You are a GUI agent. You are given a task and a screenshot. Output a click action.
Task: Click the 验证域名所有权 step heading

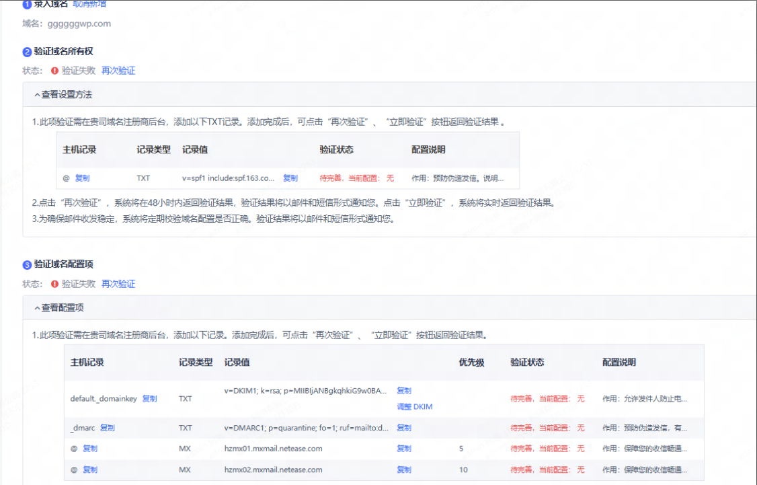click(x=63, y=51)
